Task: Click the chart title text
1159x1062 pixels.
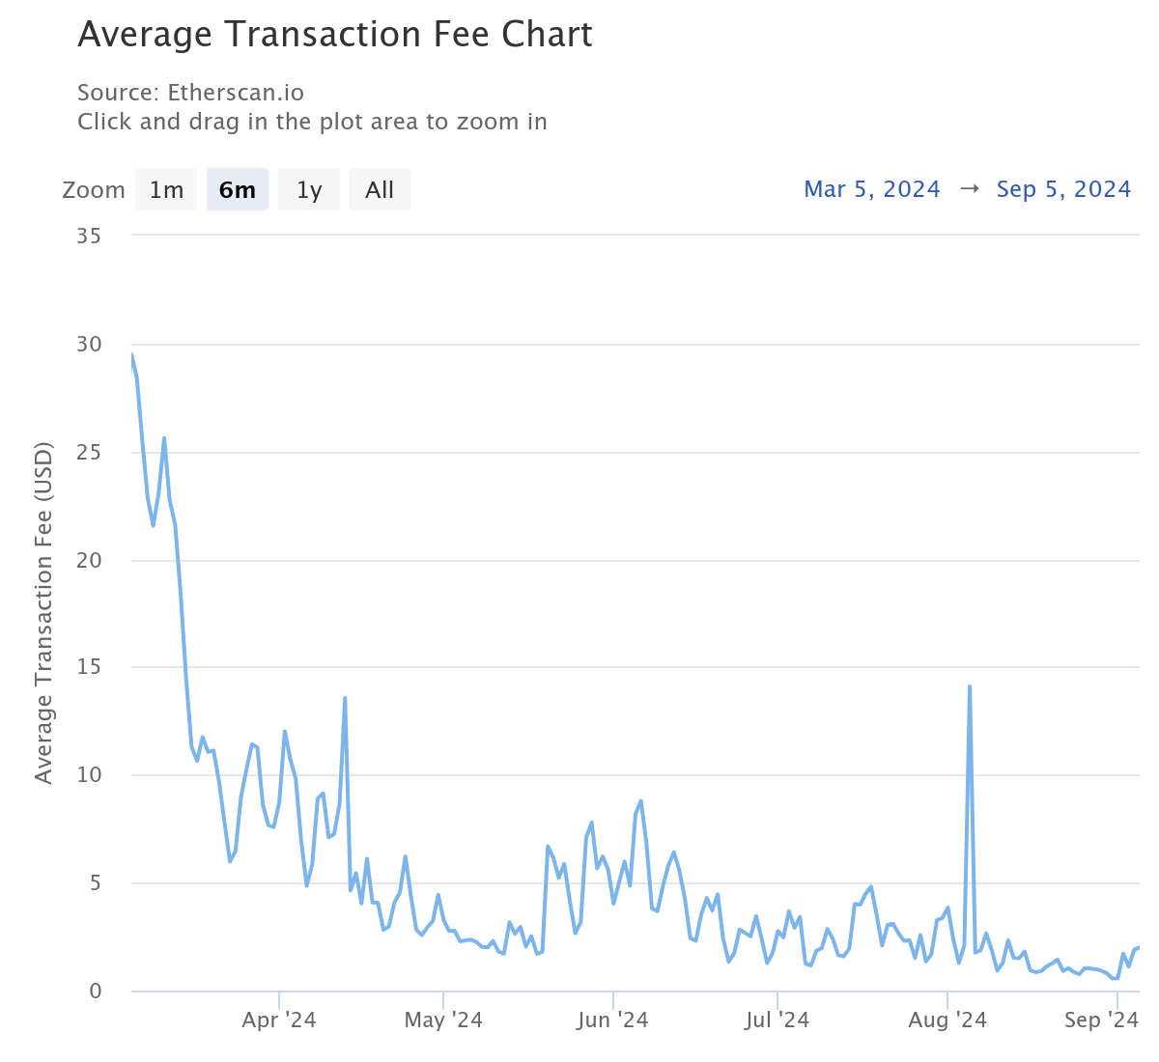Action: pos(335,35)
